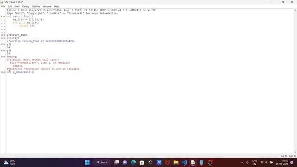Open the Teams Chat taskbar icon
Image resolution: width=297 pixels, height=167 pixels.
(125, 162)
